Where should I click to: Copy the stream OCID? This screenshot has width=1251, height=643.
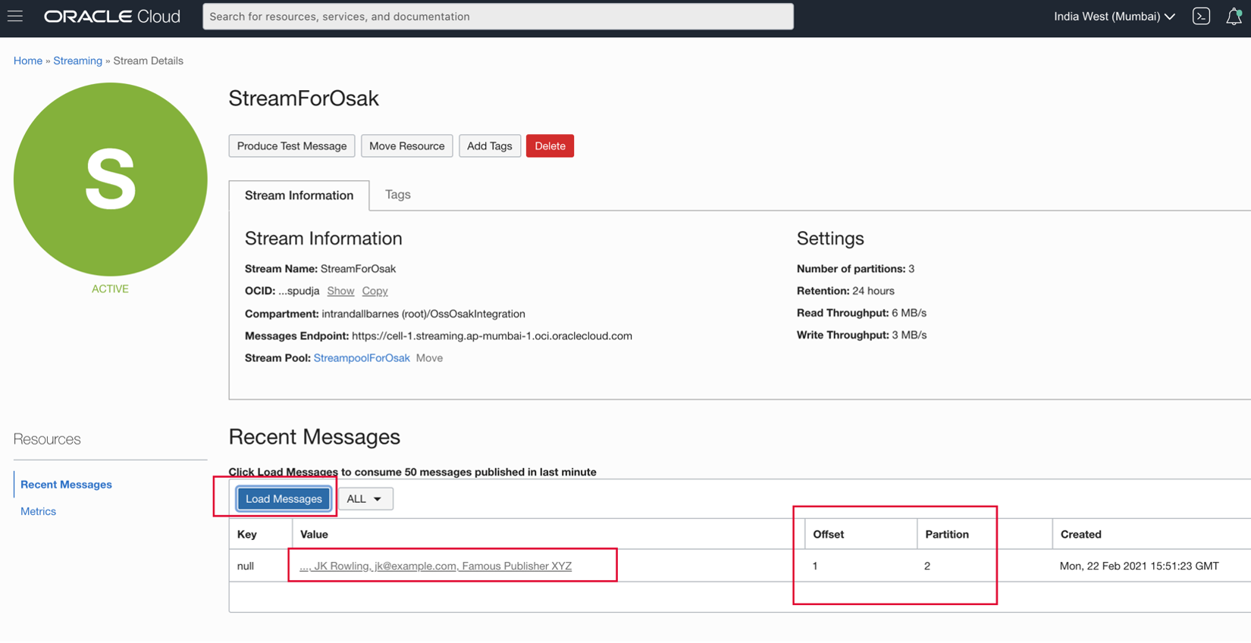375,291
